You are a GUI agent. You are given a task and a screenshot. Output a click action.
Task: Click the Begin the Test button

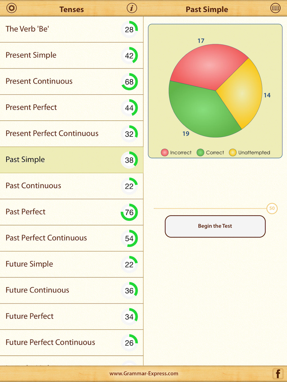tap(215, 226)
